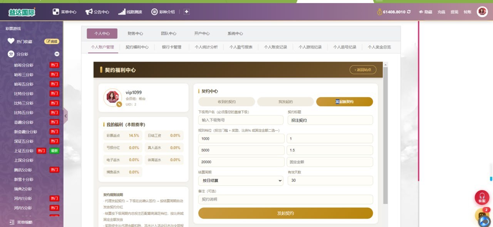Open 线路测速 signal bars item
Viewport: 493px width, 227px height.
pyautogui.click(x=130, y=12)
